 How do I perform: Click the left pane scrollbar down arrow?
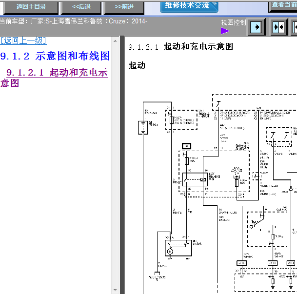115,290
